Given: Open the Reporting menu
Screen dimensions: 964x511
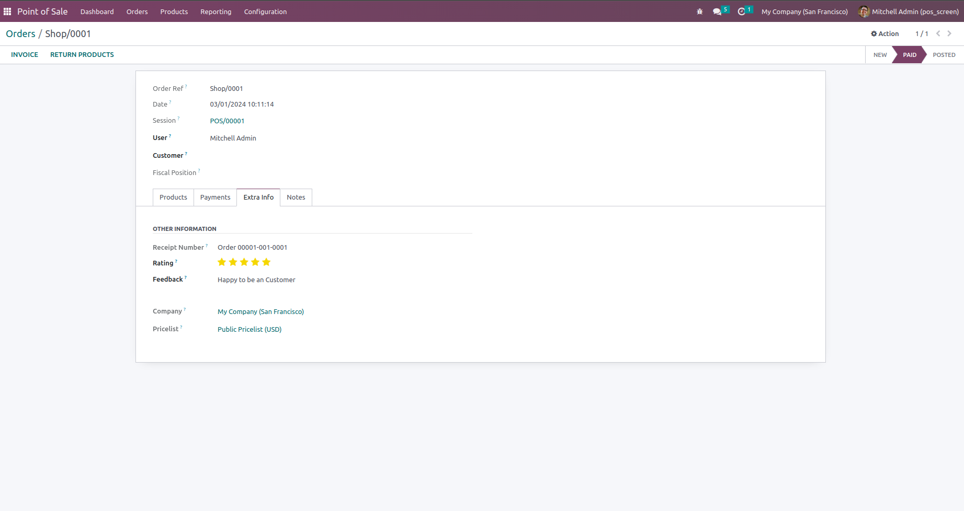Looking at the screenshot, I should point(216,11).
